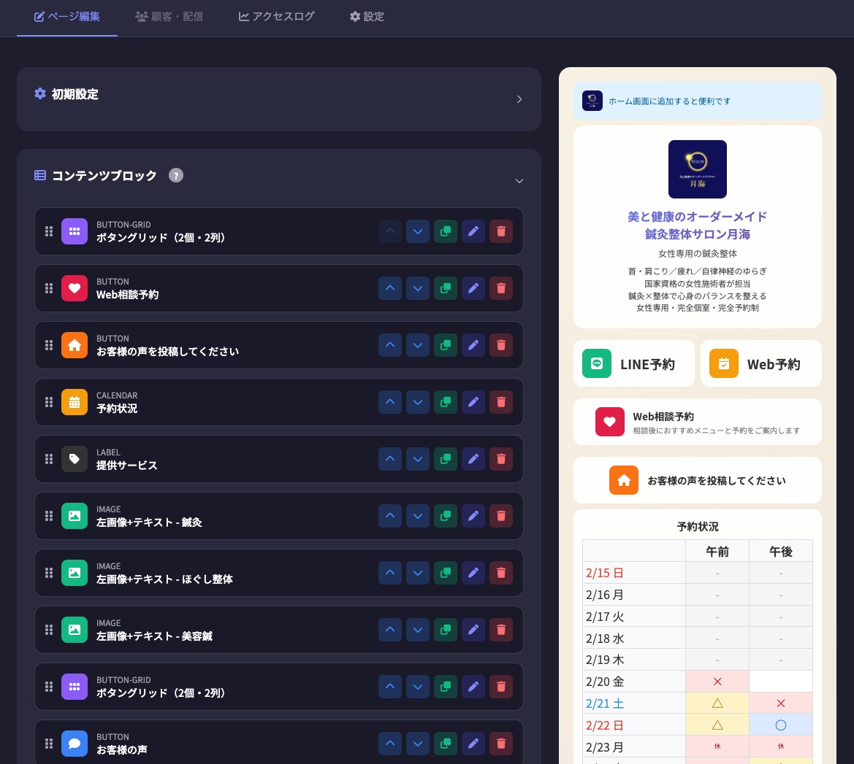Click the 初期設定 gear icon

39,93
